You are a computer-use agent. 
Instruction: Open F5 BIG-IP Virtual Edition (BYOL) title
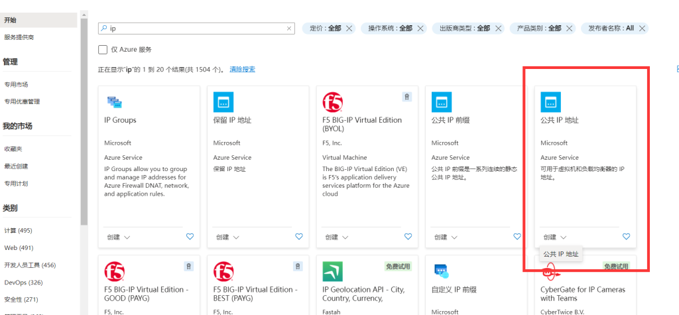362,125
